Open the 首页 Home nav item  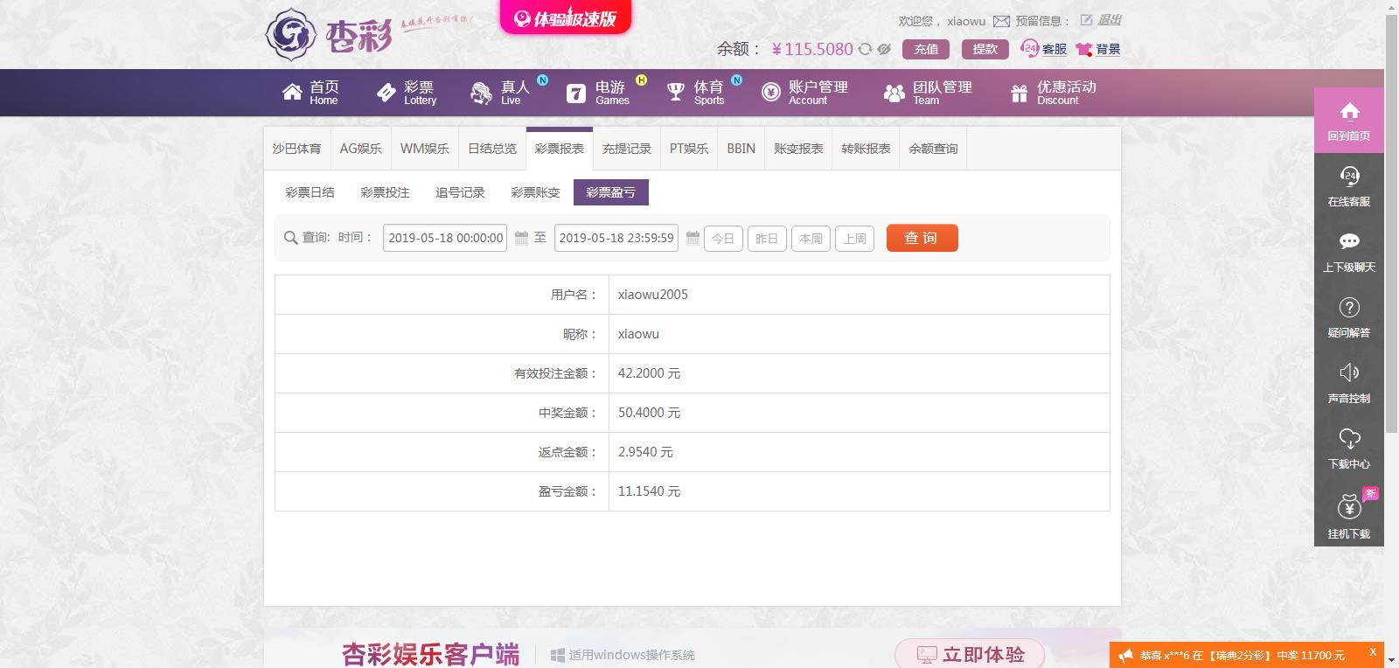(310, 92)
